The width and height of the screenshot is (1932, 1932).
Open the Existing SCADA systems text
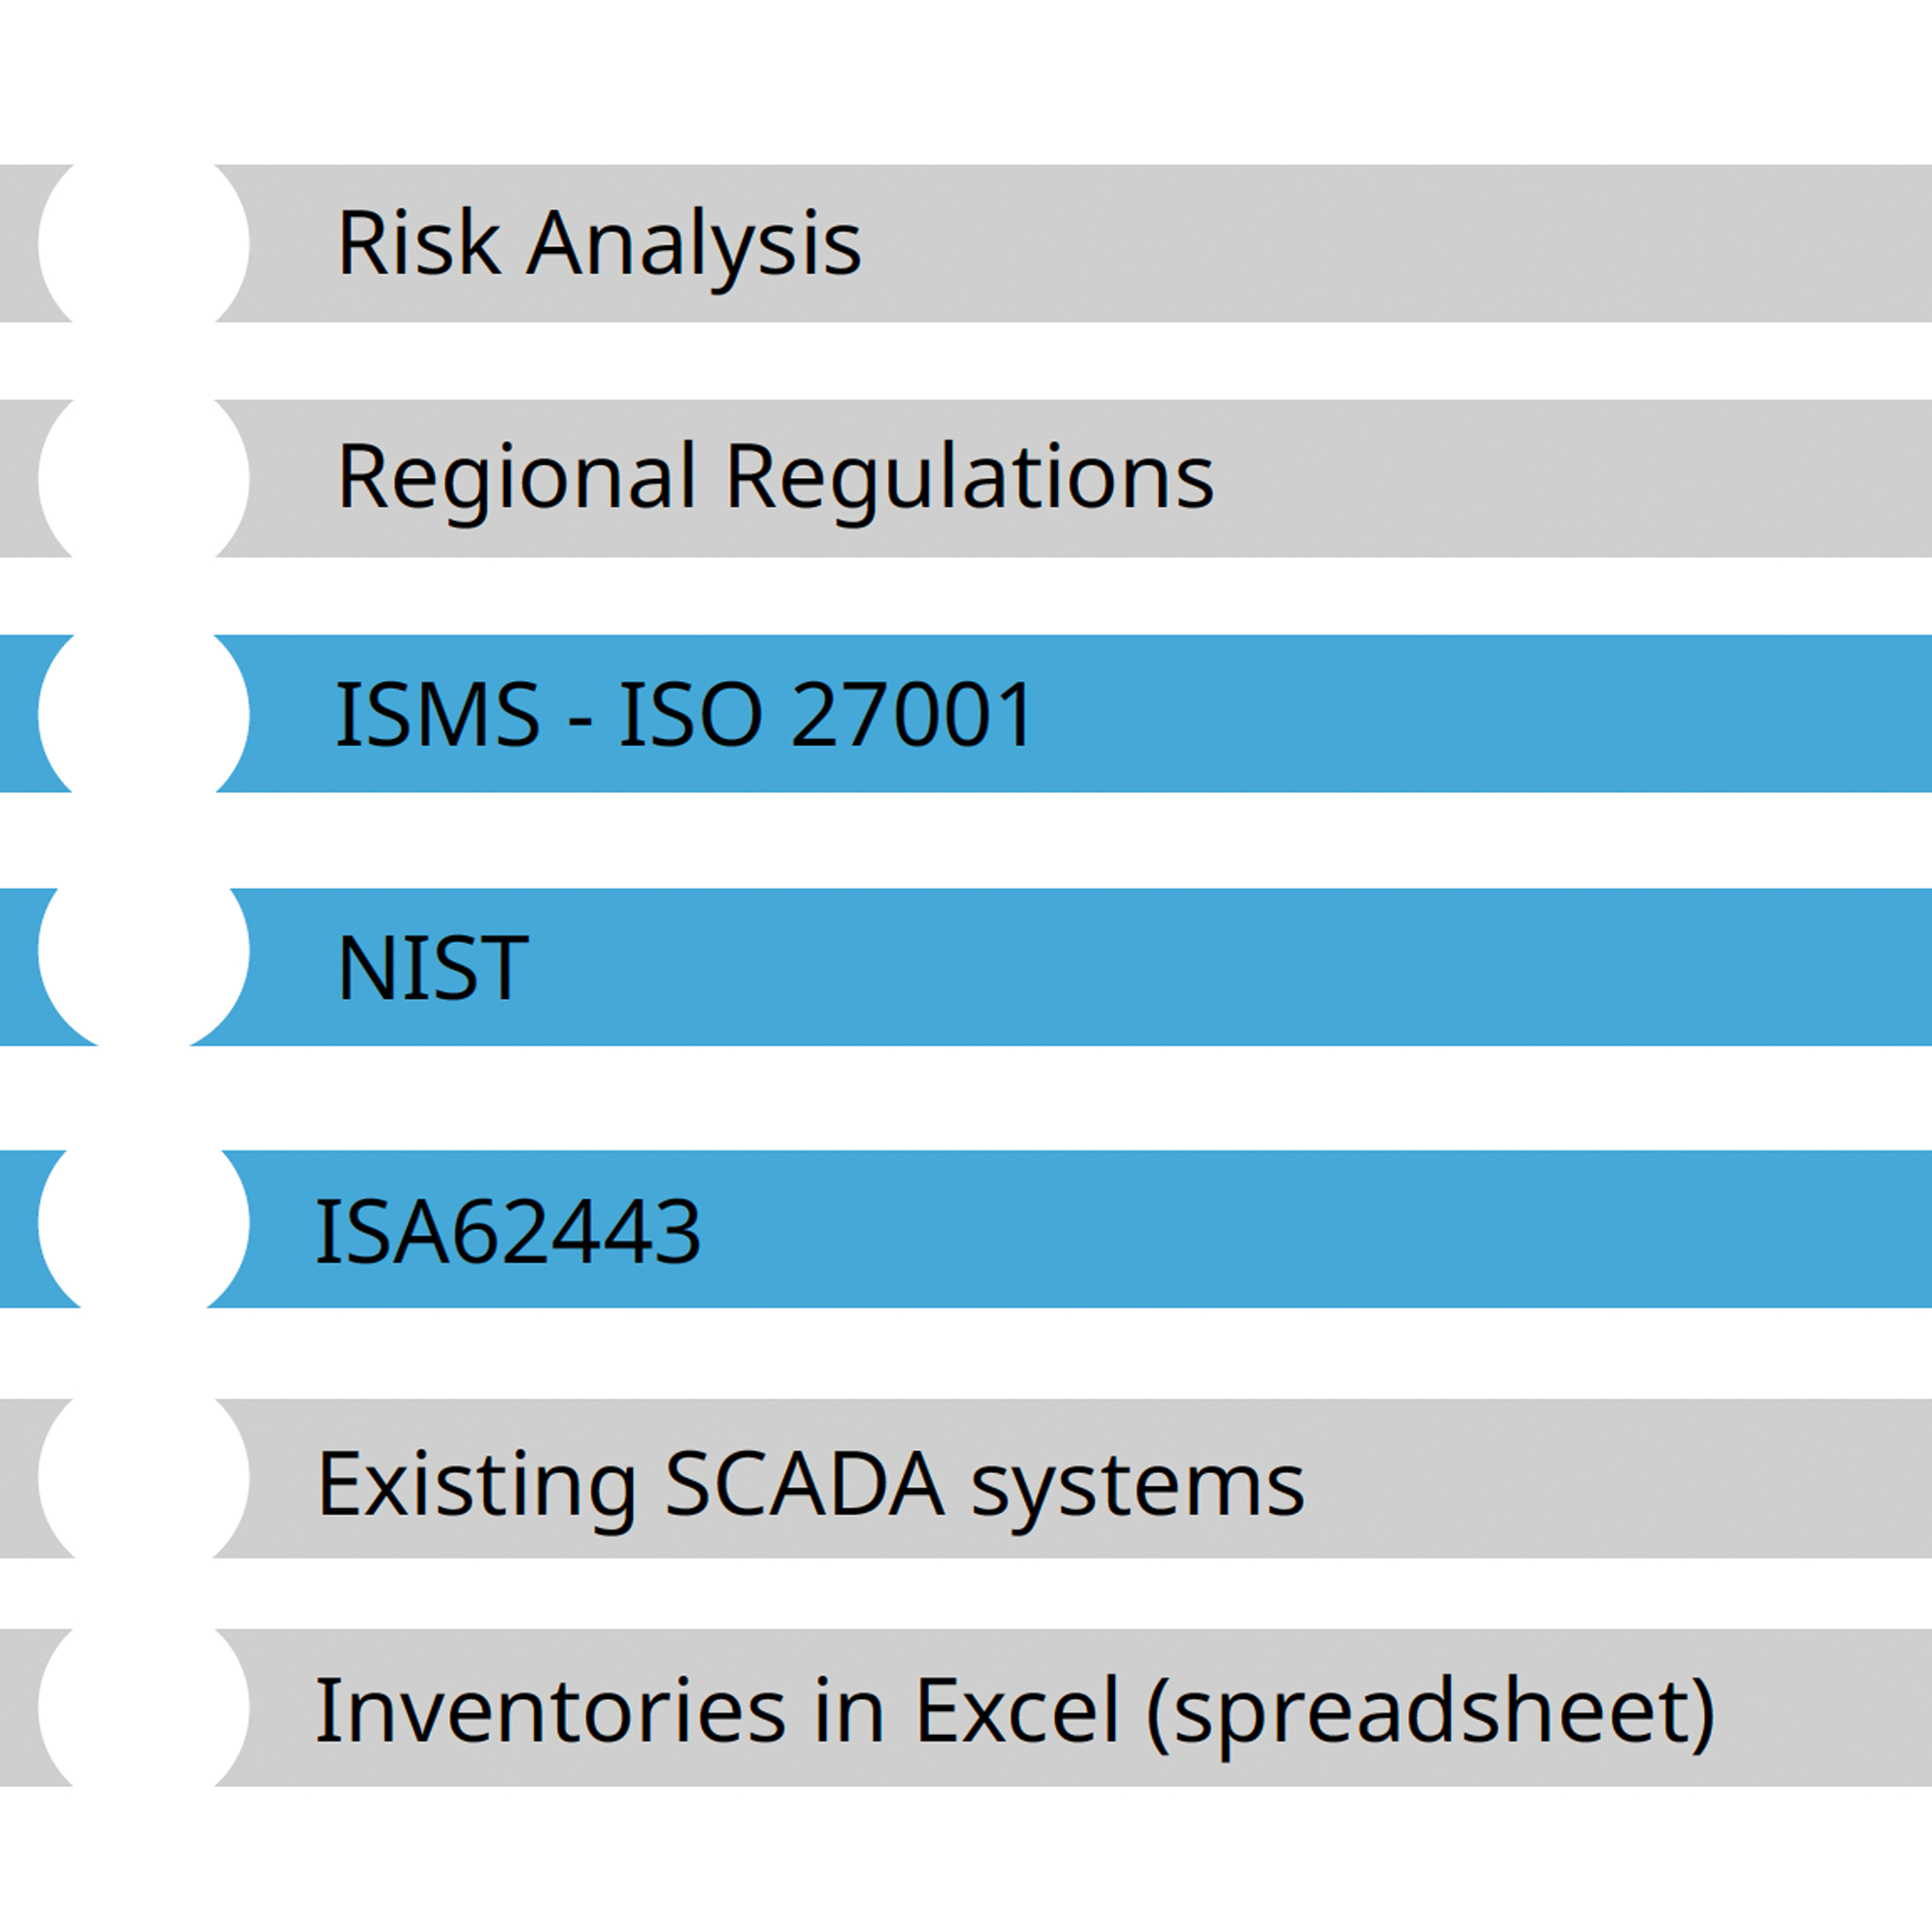810,1484
